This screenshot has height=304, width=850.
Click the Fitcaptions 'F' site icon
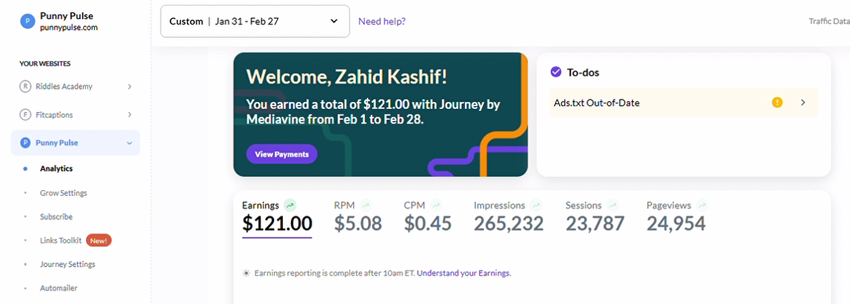(26, 115)
